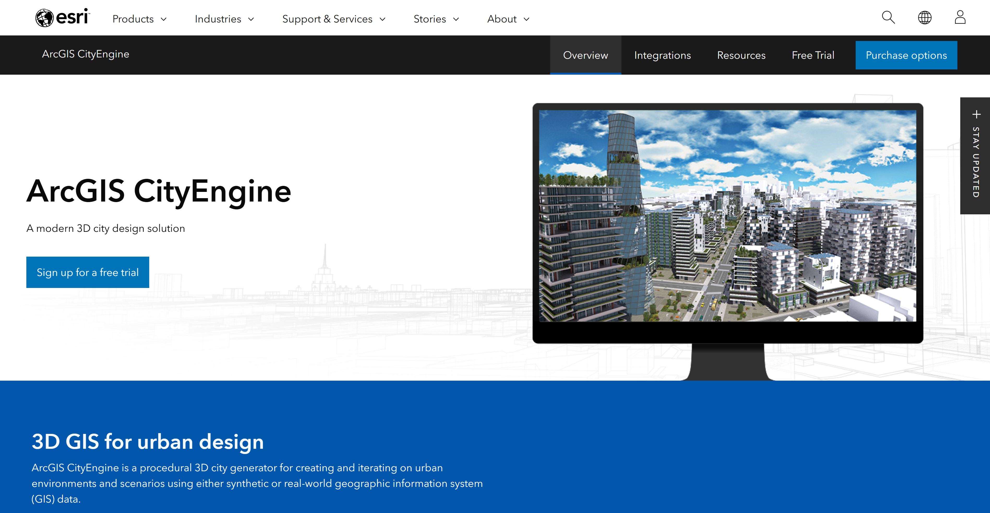The height and width of the screenshot is (513, 990).
Task: Stay on the Overview tab
Action: coord(586,55)
